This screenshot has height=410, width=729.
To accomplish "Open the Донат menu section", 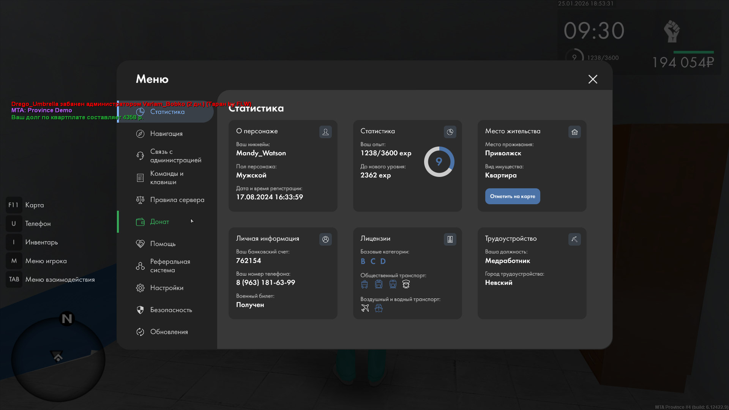I will pyautogui.click(x=159, y=222).
